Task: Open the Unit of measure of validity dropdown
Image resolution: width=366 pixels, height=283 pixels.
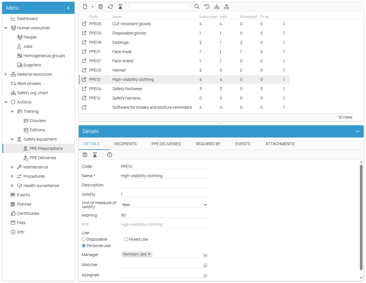Action: 164,204
